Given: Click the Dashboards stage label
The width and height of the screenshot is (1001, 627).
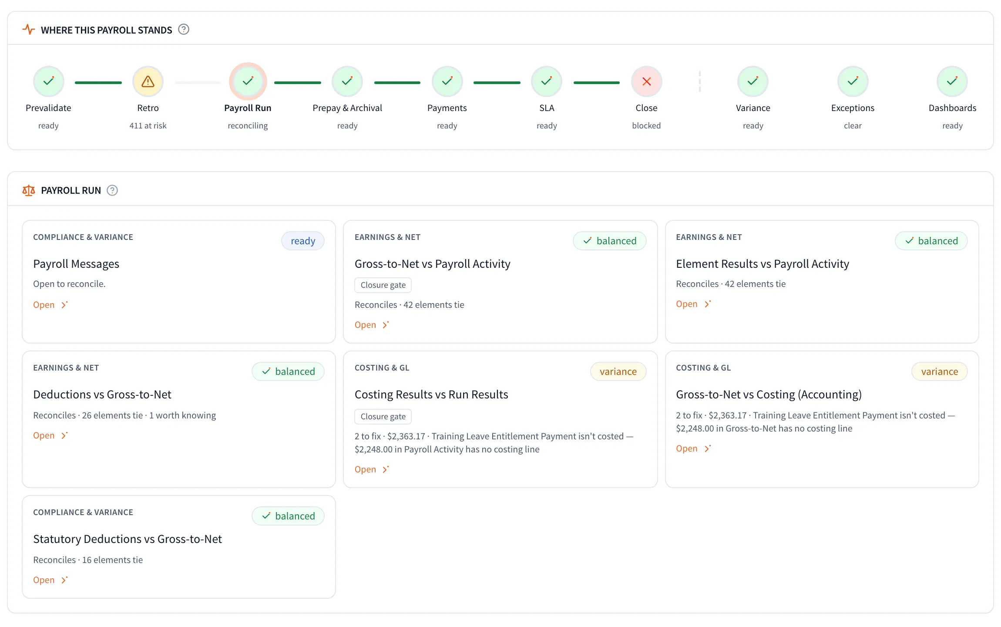Looking at the screenshot, I should click(x=952, y=108).
